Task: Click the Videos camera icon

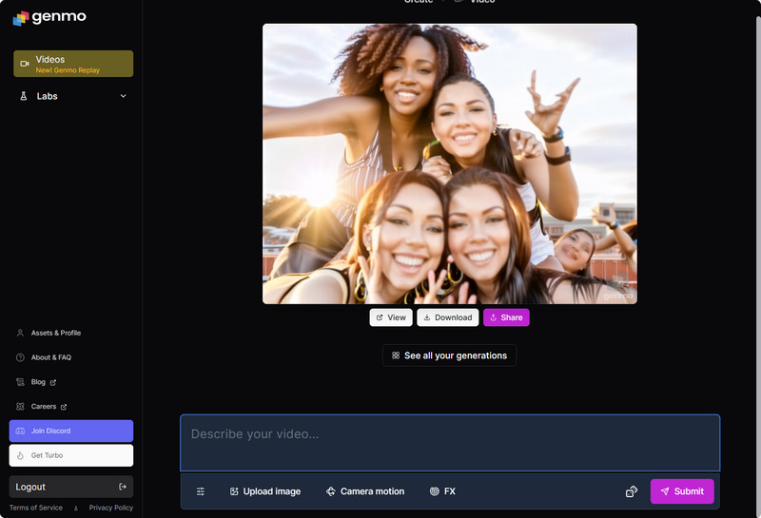Action: [25, 64]
